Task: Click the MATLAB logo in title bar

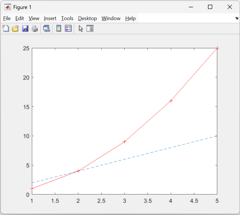Action: (8, 7)
